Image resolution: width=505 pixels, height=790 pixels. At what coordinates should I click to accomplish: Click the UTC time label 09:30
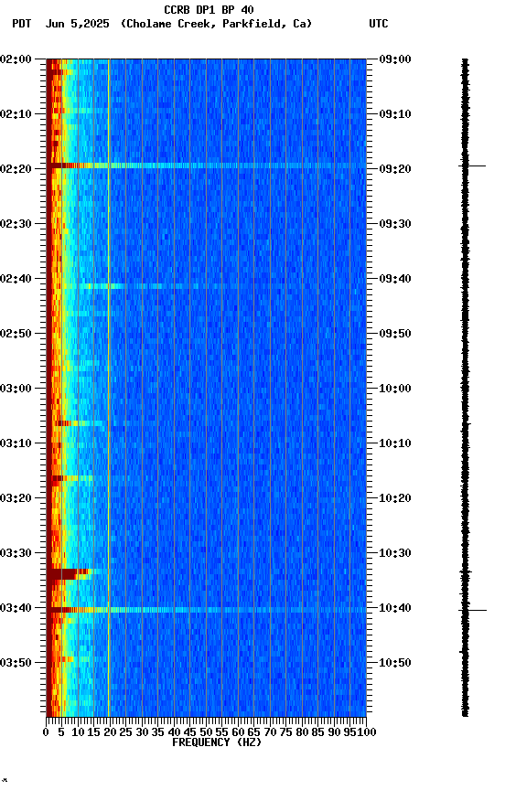pos(394,224)
